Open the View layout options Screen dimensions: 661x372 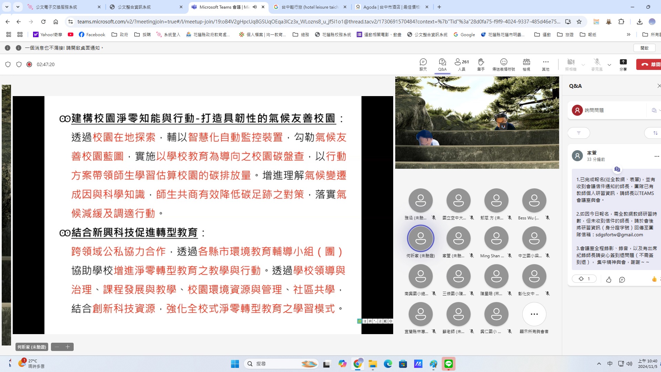click(526, 64)
